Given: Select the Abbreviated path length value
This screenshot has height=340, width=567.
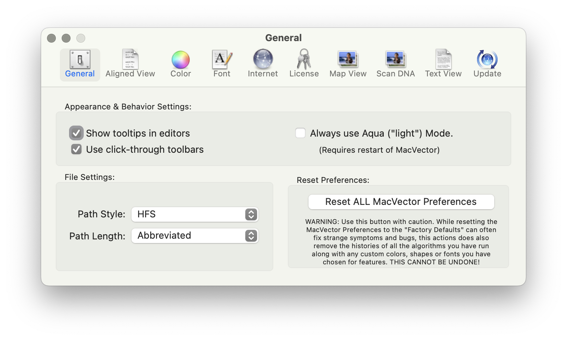Looking at the screenshot, I should pyautogui.click(x=195, y=236).
